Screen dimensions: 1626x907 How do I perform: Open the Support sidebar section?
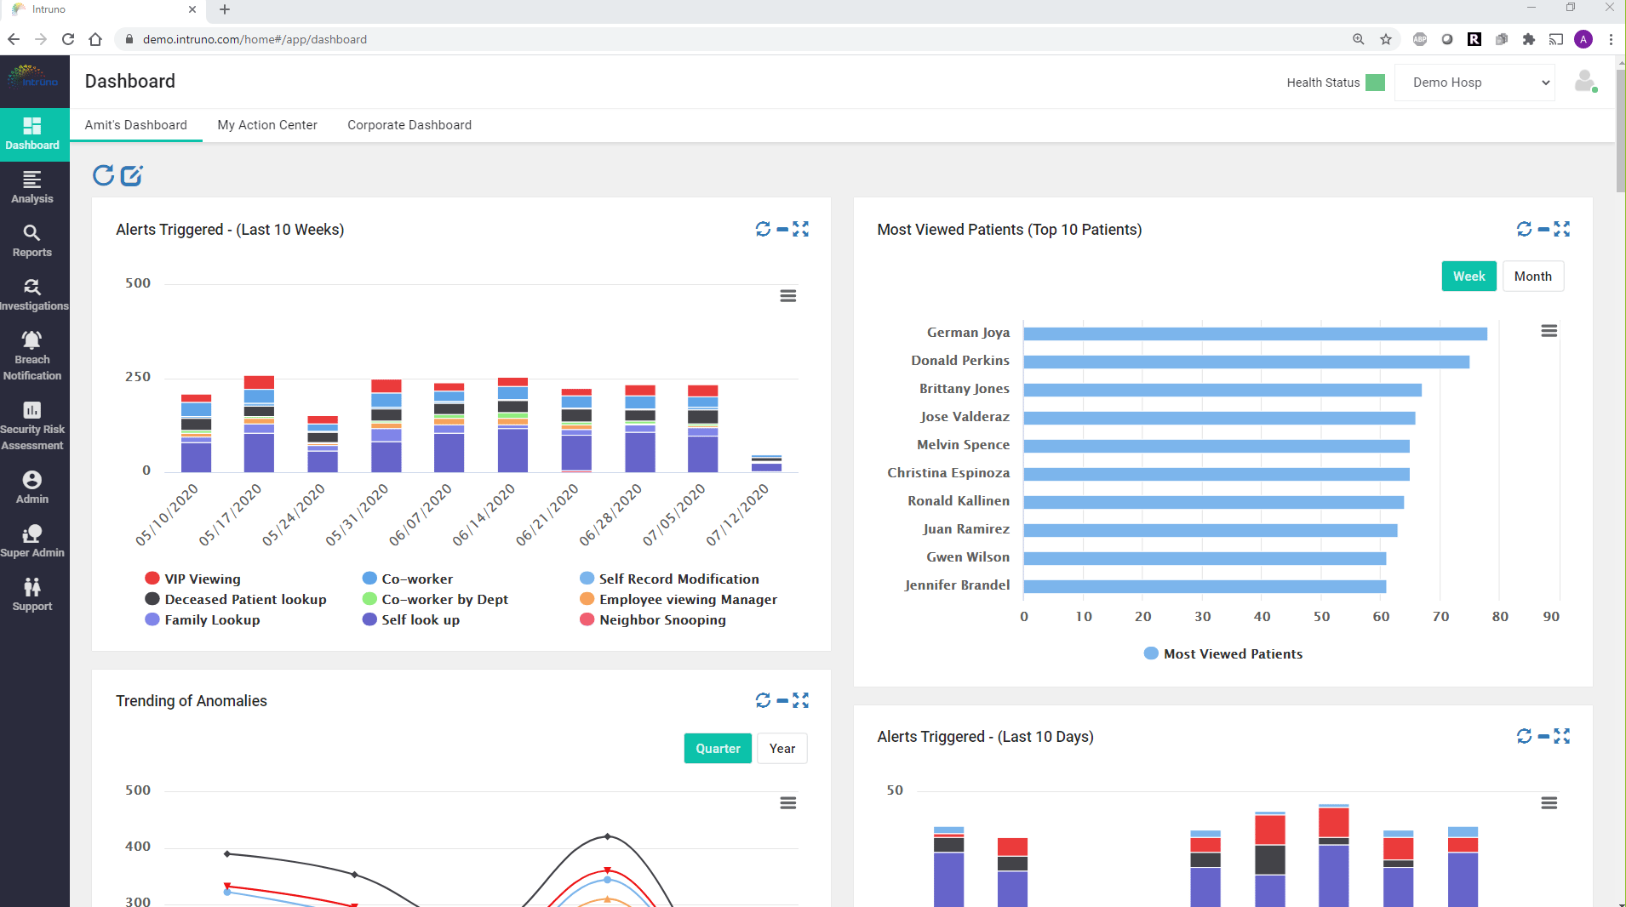[32, 595]
